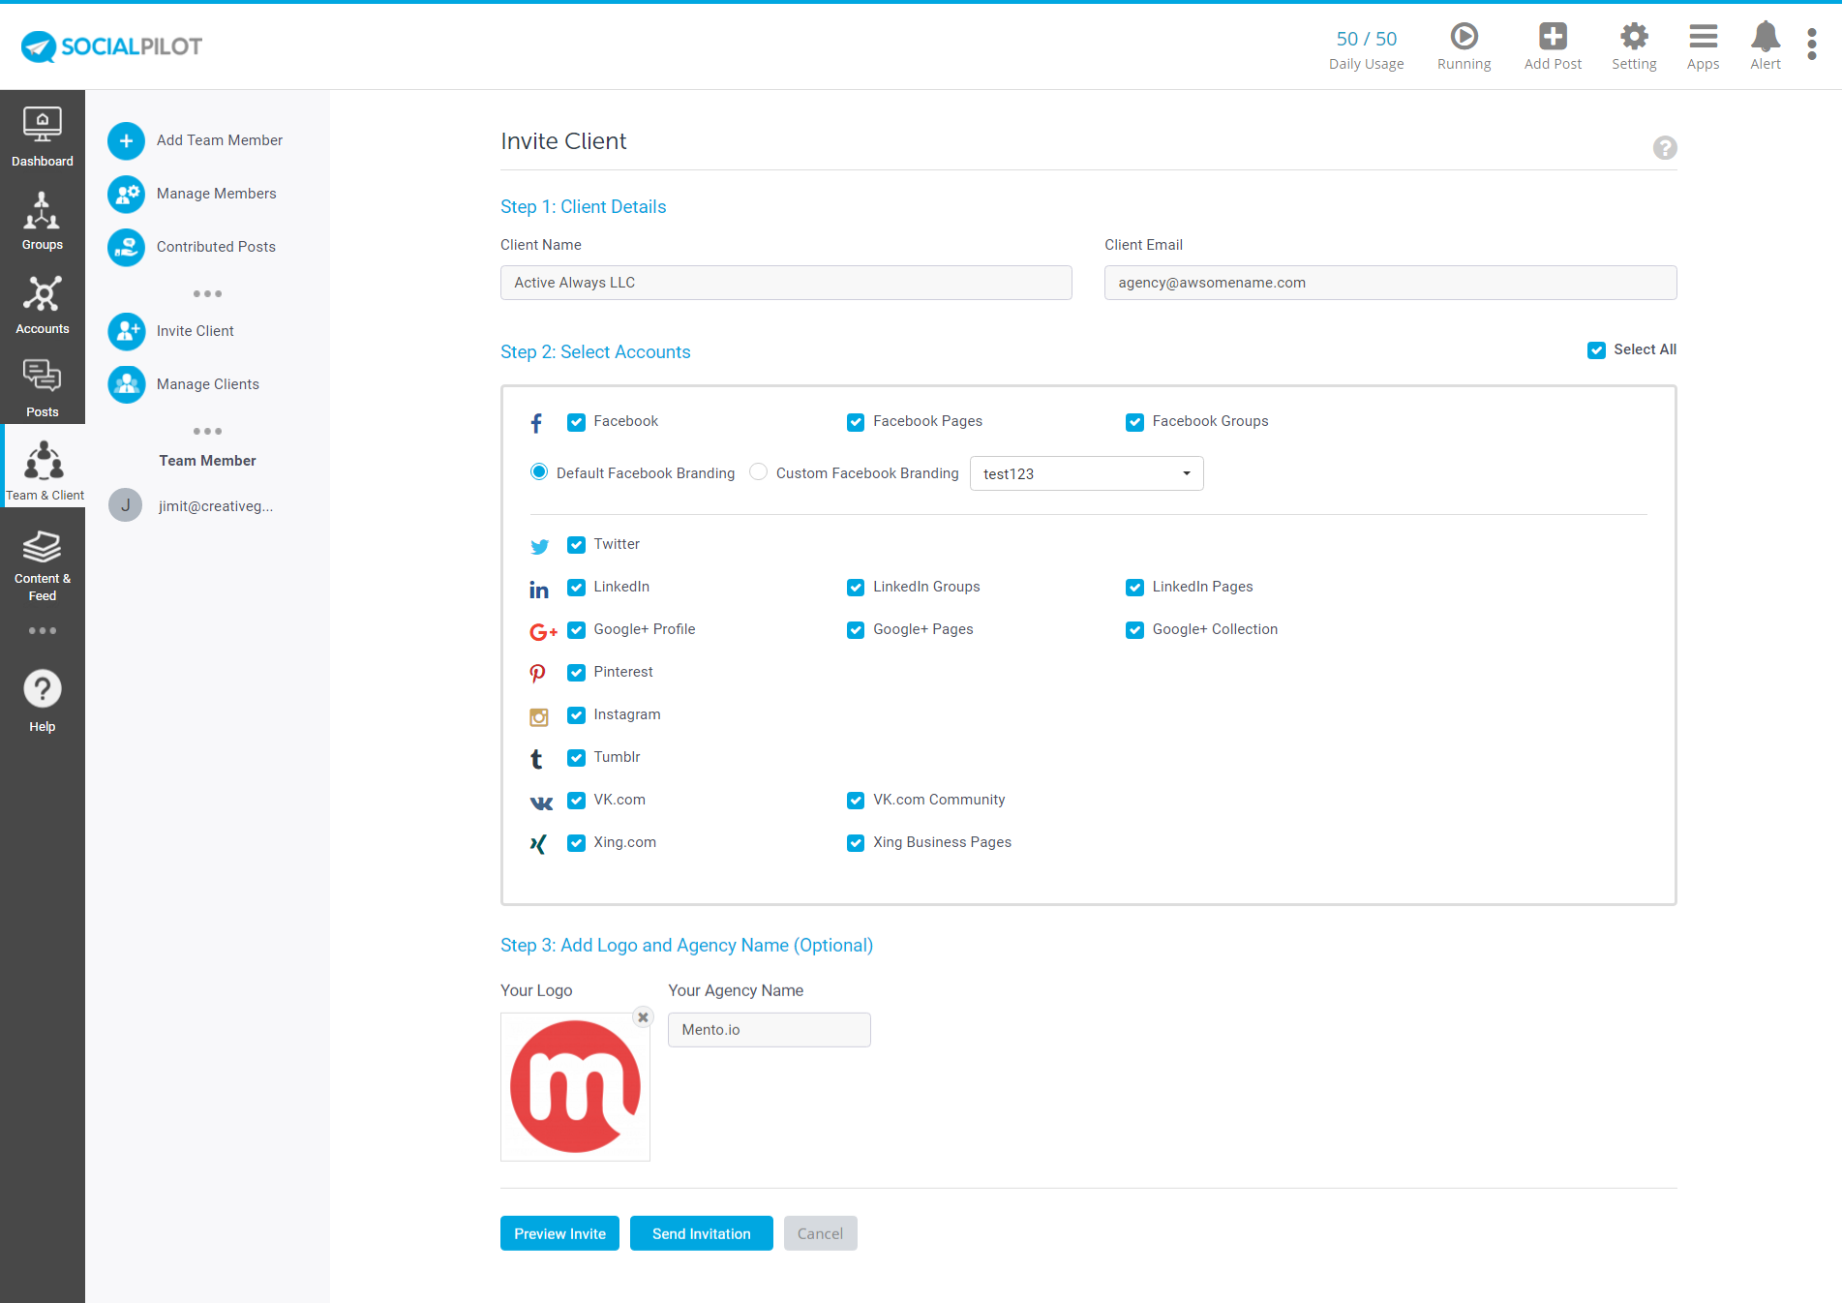Open Groups in the sidebar
This screenshot has height=1303, width=1842.
pos(43,221)
